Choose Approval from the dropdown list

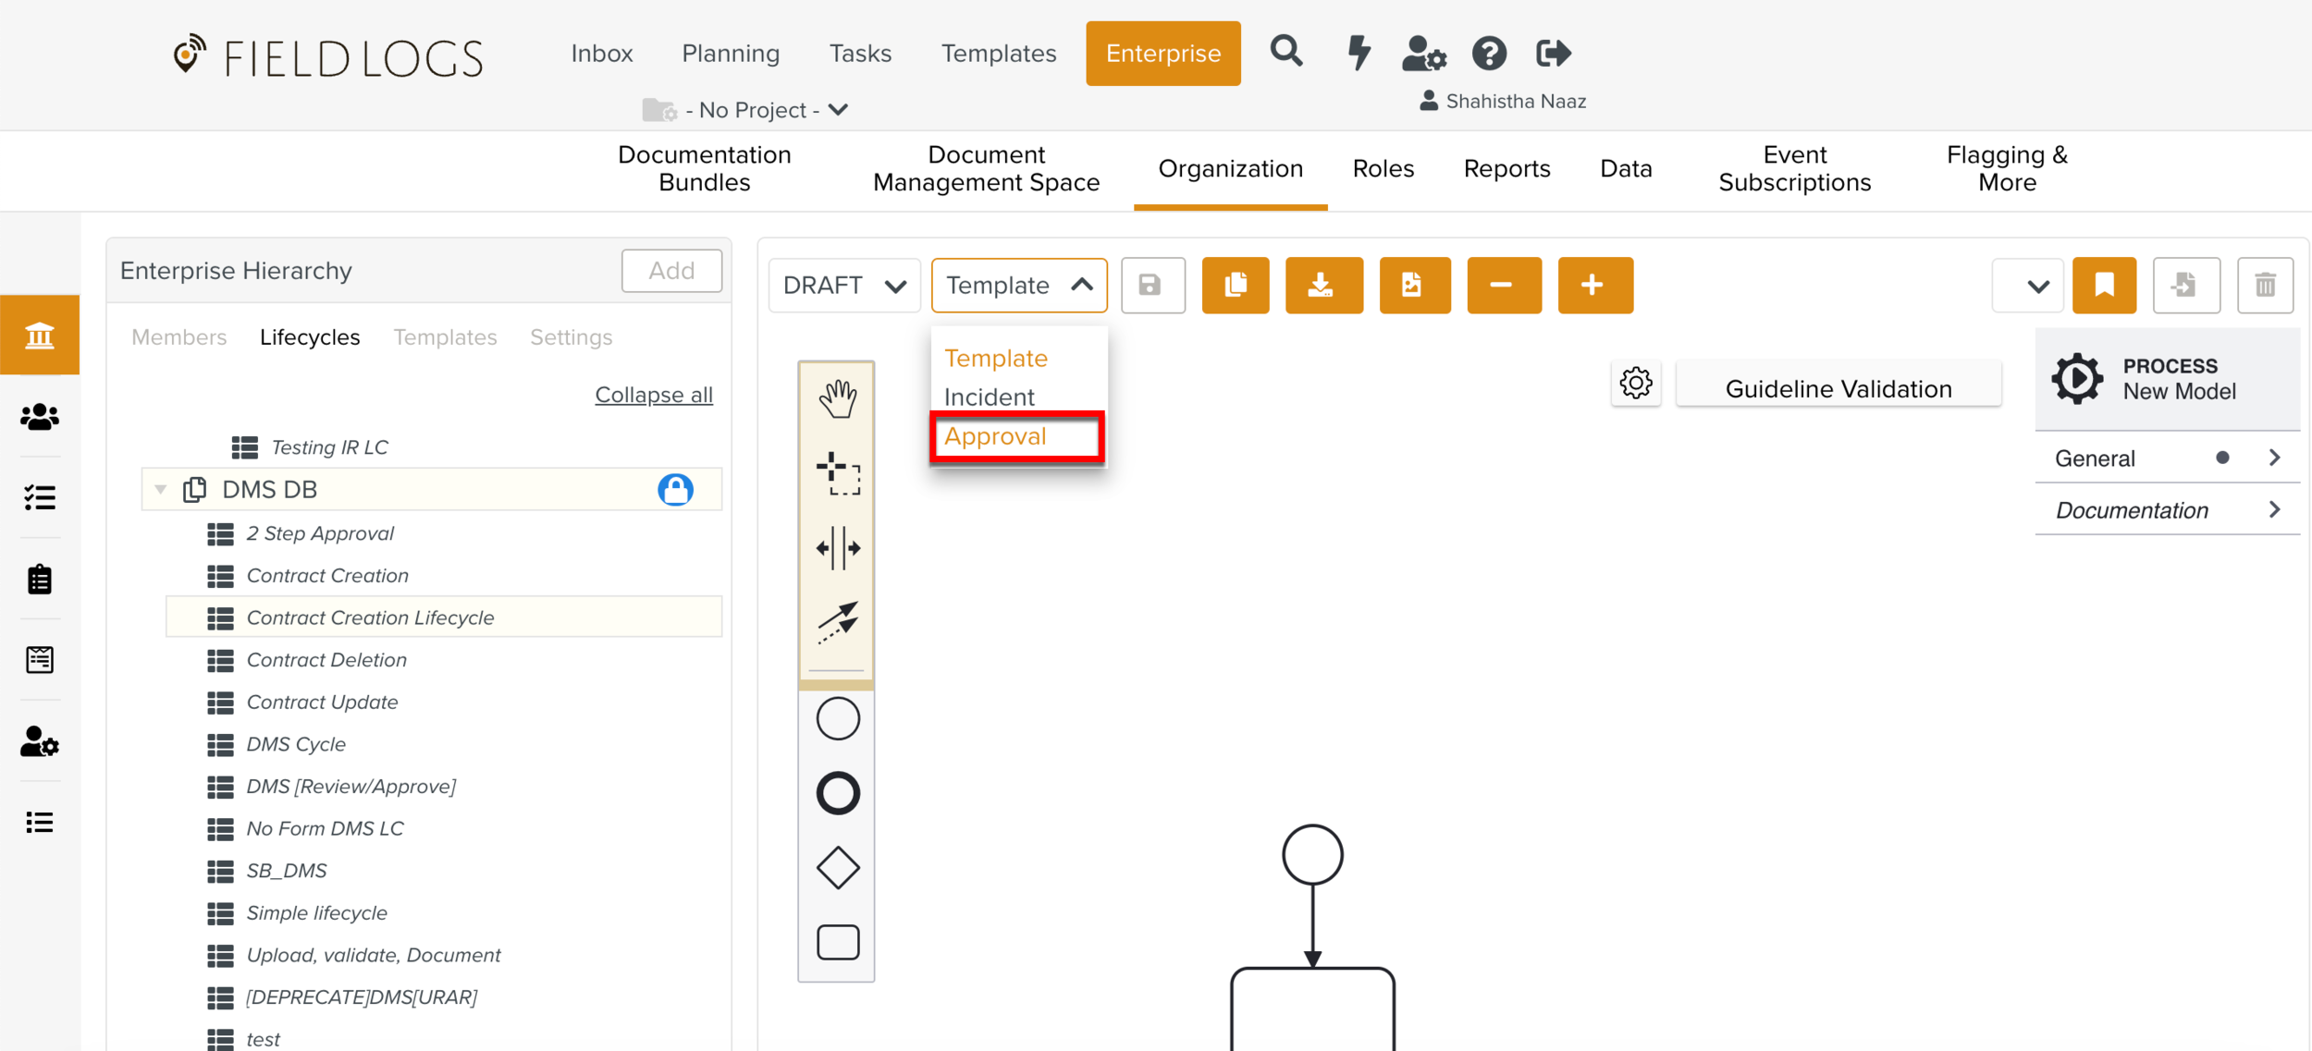pos(995,436)
